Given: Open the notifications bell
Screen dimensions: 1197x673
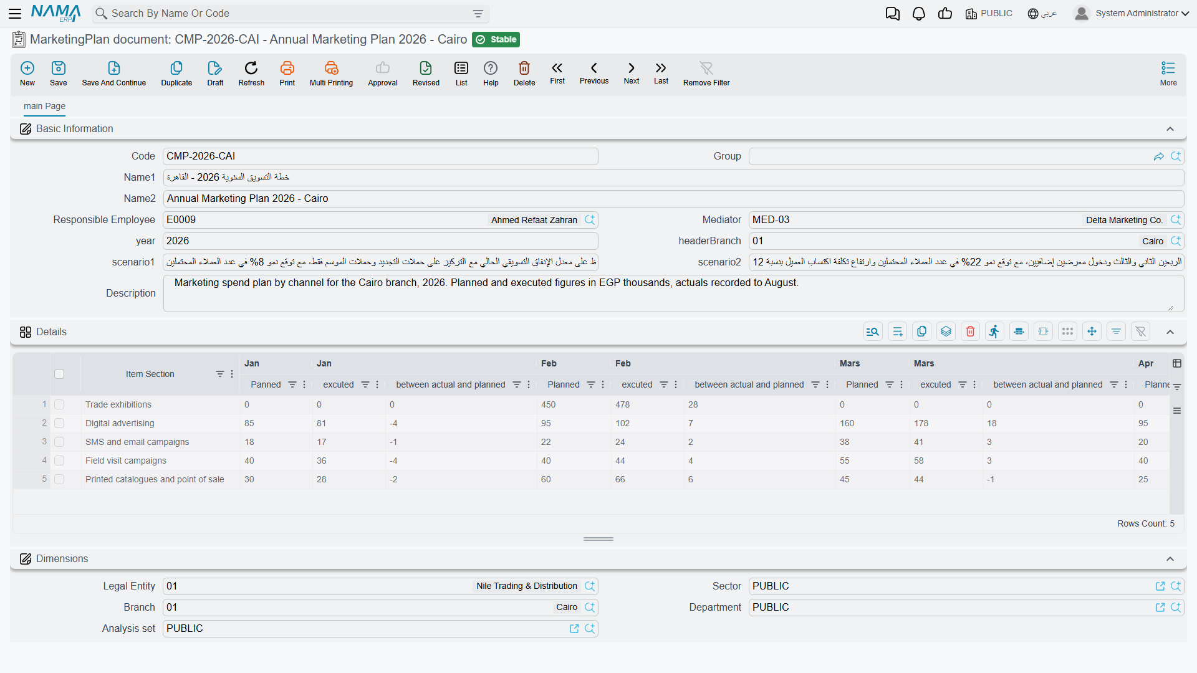Looking at the screenshot, I should 919,14.
